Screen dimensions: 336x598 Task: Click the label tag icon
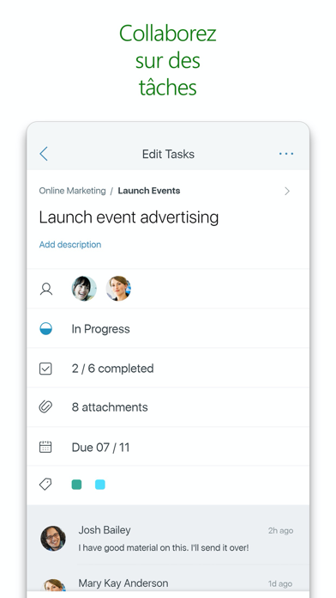click(45, 485)
